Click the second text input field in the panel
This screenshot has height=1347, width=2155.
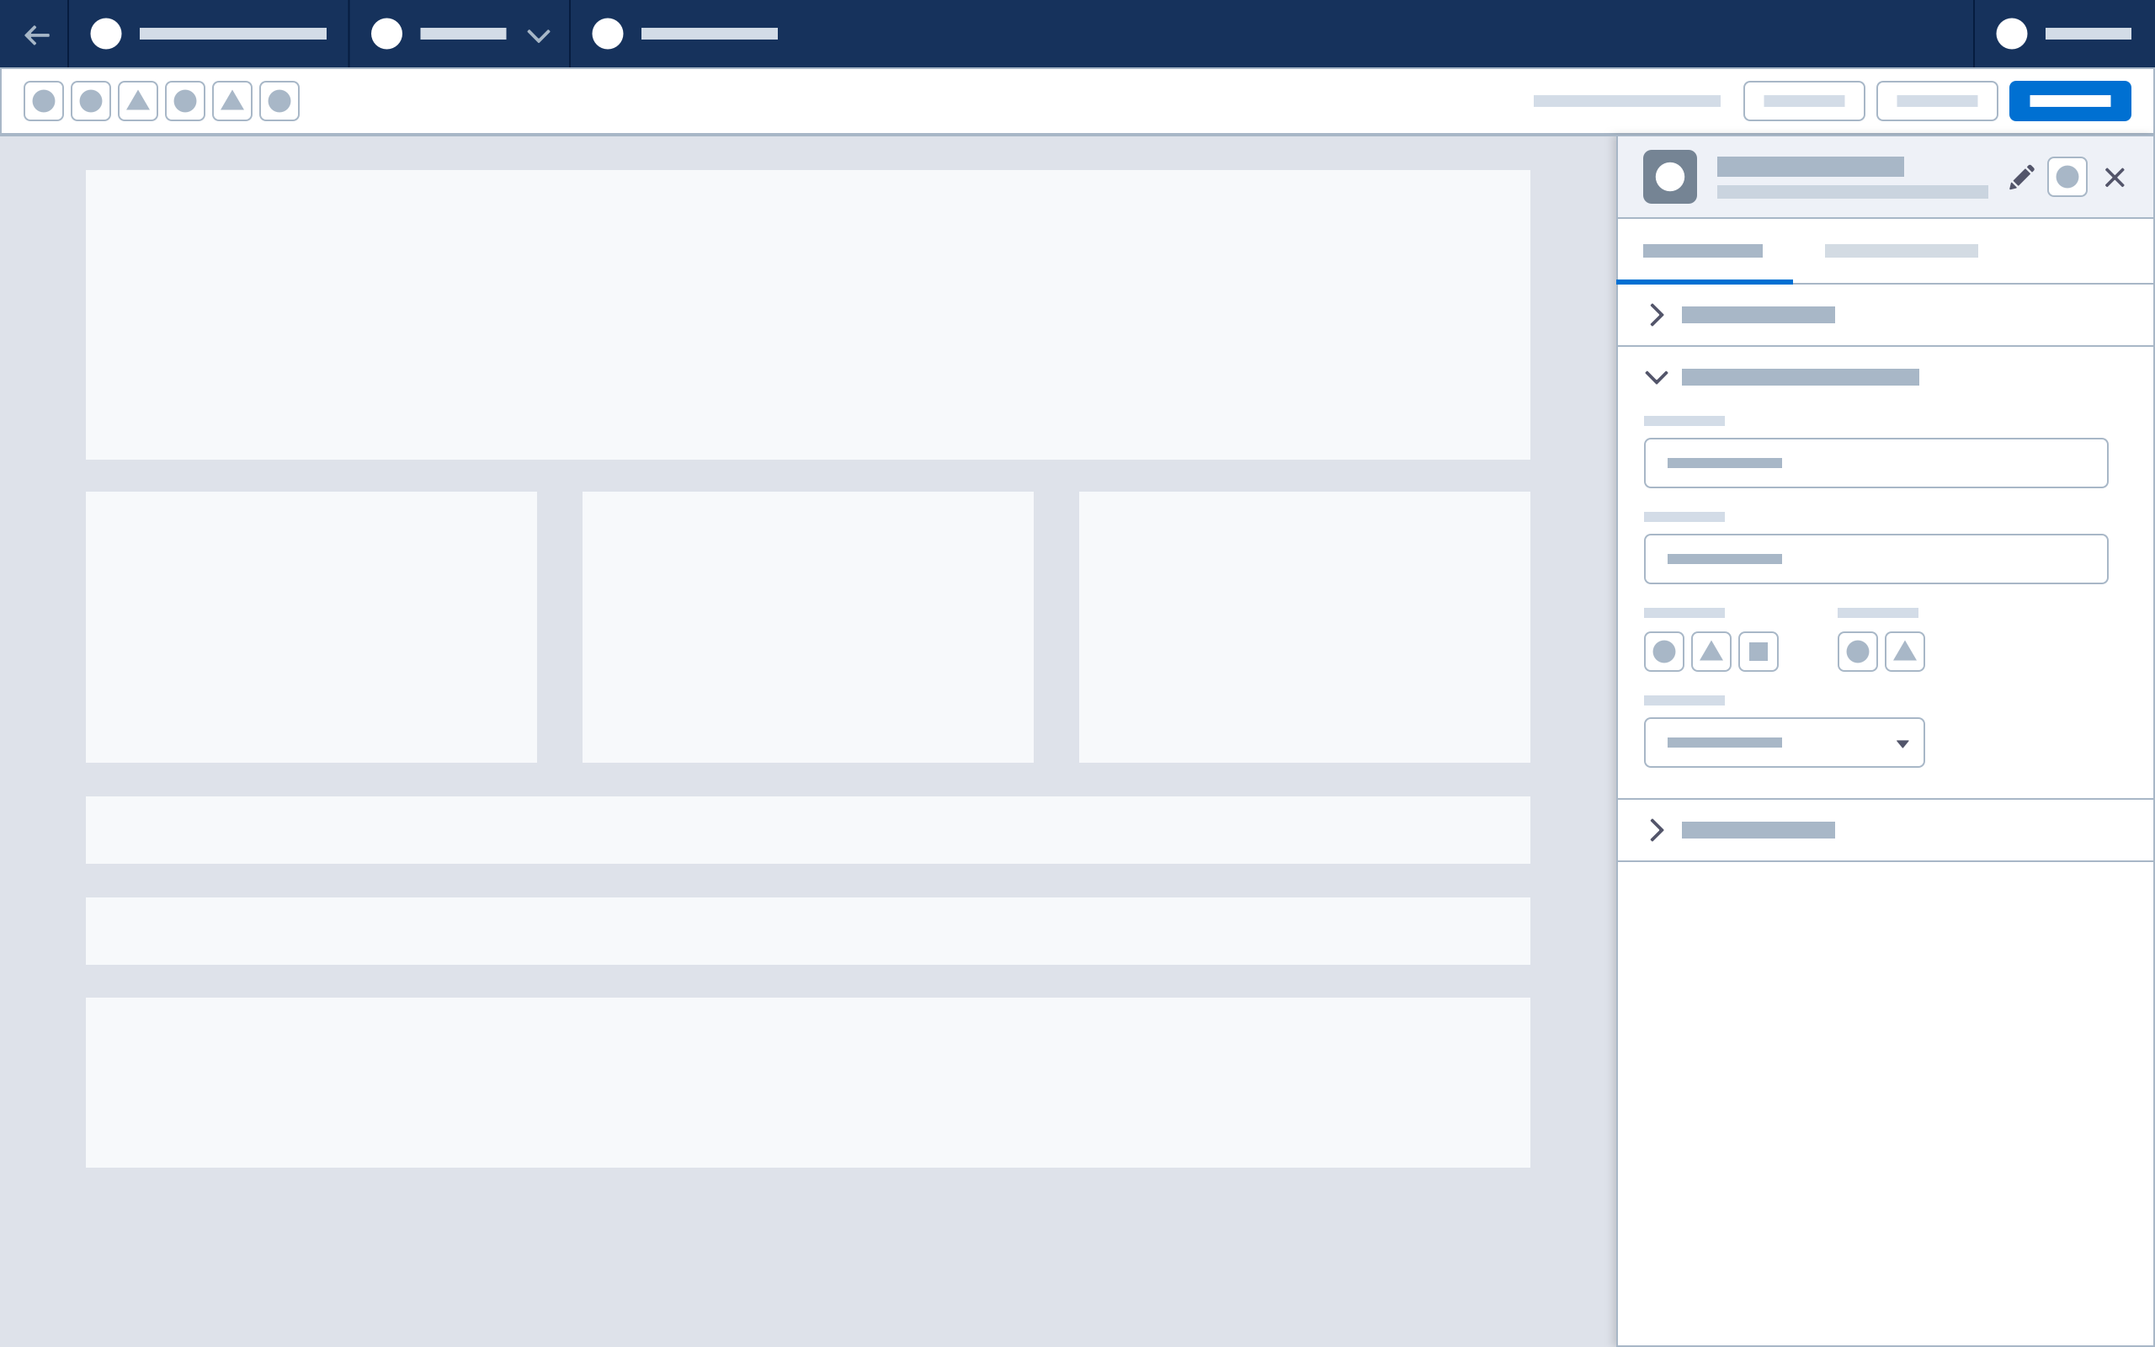pyautogui.click(x=1876, y=558)
